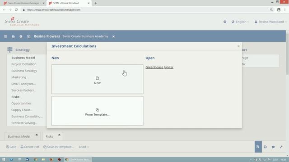Open settings gear icon in blue bar
289x162 pixels.
tap(21, 36)
